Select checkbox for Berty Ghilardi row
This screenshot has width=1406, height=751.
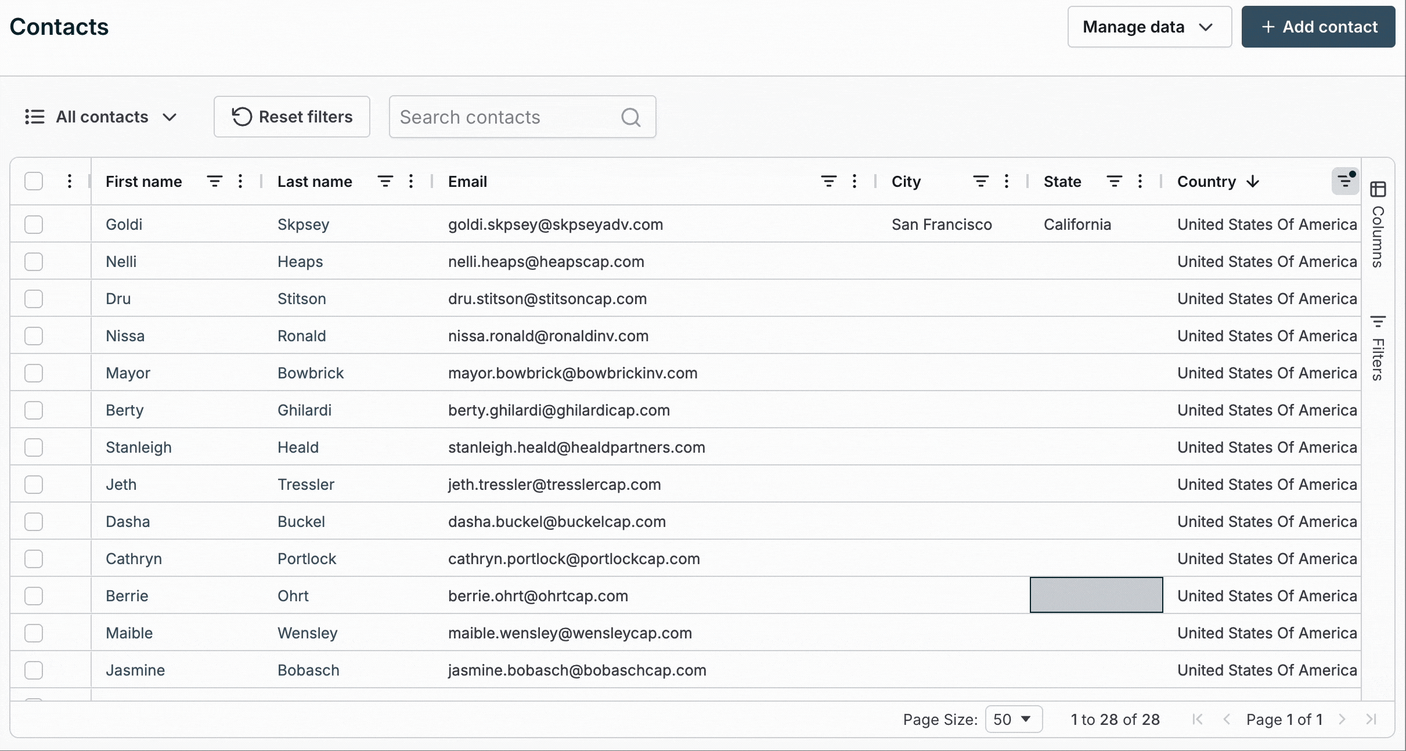point(34,410)
